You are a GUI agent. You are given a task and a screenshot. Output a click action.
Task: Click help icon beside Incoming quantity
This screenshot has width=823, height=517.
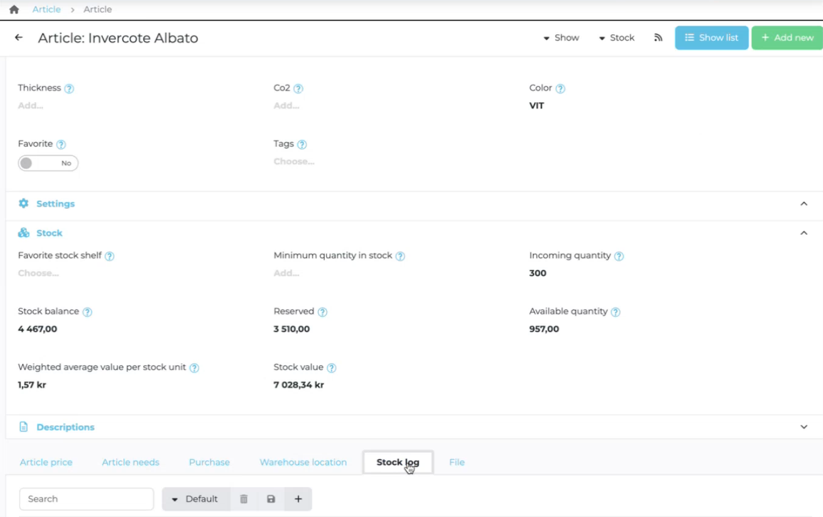click(619, 256)
